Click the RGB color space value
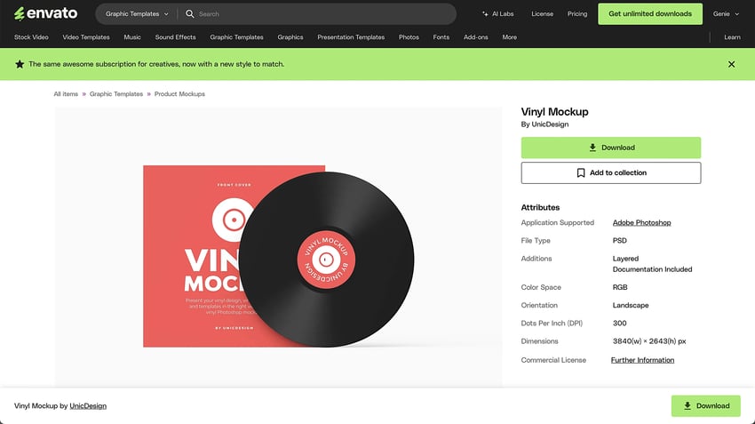 620,287
